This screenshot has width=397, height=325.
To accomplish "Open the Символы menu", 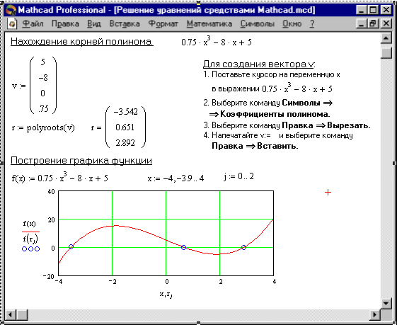I will [x=258, y=24].
